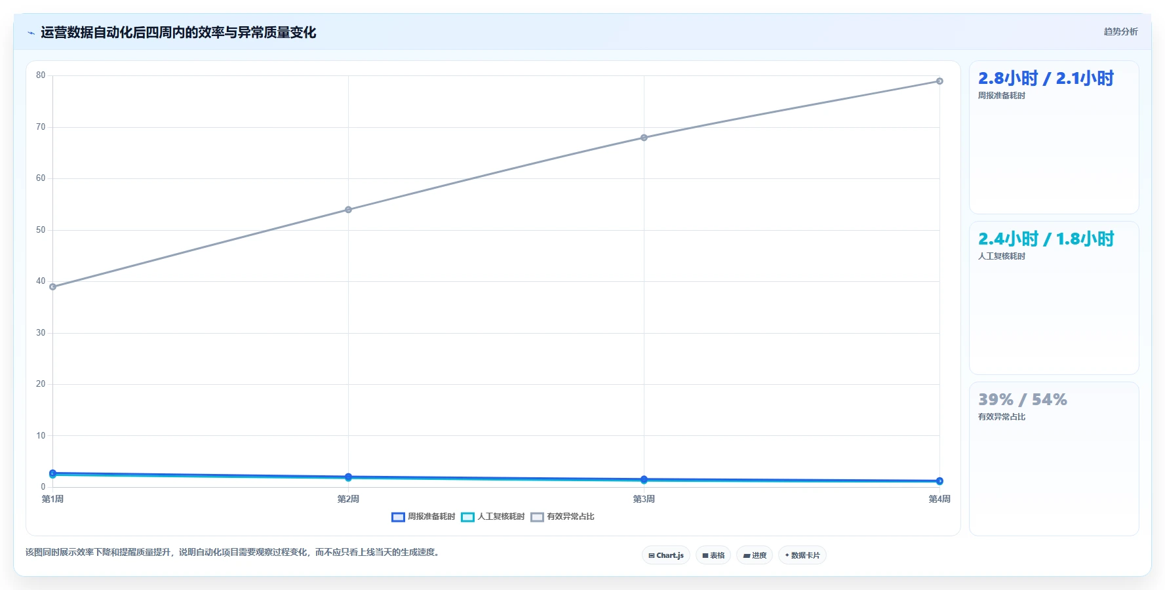The width and height of the screenshot is (1165, 590).
Task: Click the pulse icon beside the chart title
Action: click(31, 33)
